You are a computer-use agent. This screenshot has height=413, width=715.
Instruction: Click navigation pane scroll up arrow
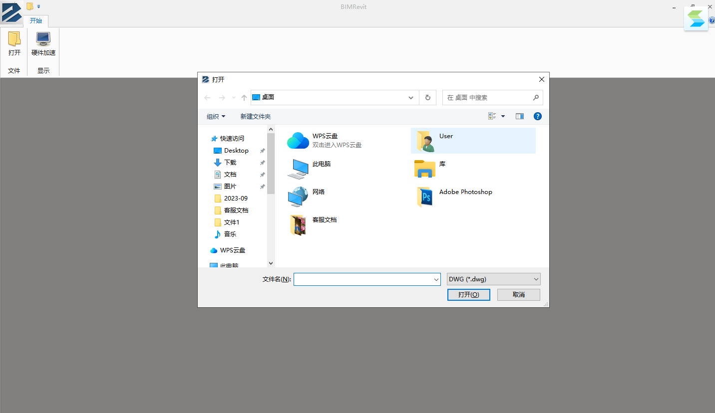pos(271,129)
